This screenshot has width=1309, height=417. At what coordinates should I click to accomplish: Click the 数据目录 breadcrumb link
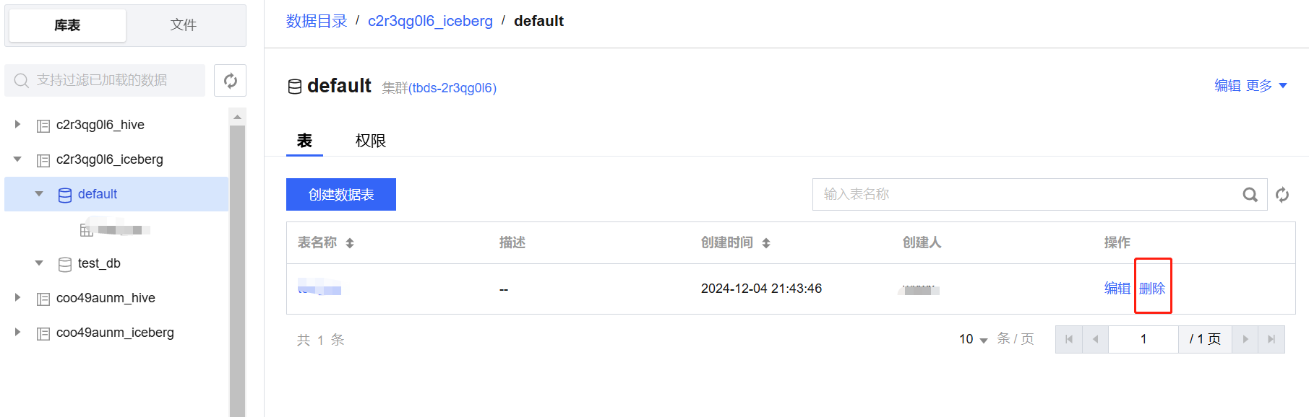317,21
